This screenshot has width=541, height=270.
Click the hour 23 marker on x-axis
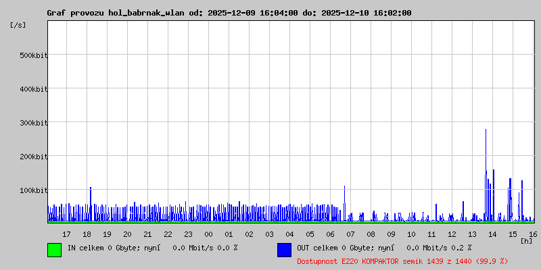pyautogui.click(x=188, y=234)
